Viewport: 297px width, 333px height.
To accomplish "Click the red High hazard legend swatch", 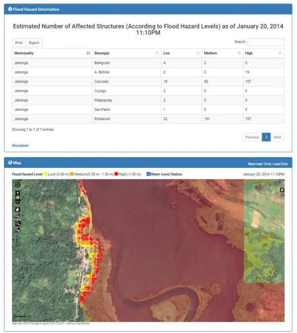I will tap(116, 174).
